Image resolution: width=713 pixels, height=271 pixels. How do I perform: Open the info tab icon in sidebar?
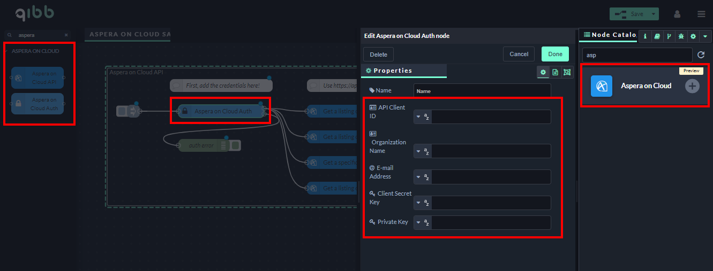(x=645, y=36)
